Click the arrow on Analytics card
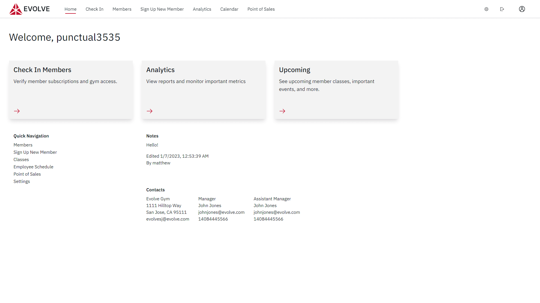 click(150, 111)
